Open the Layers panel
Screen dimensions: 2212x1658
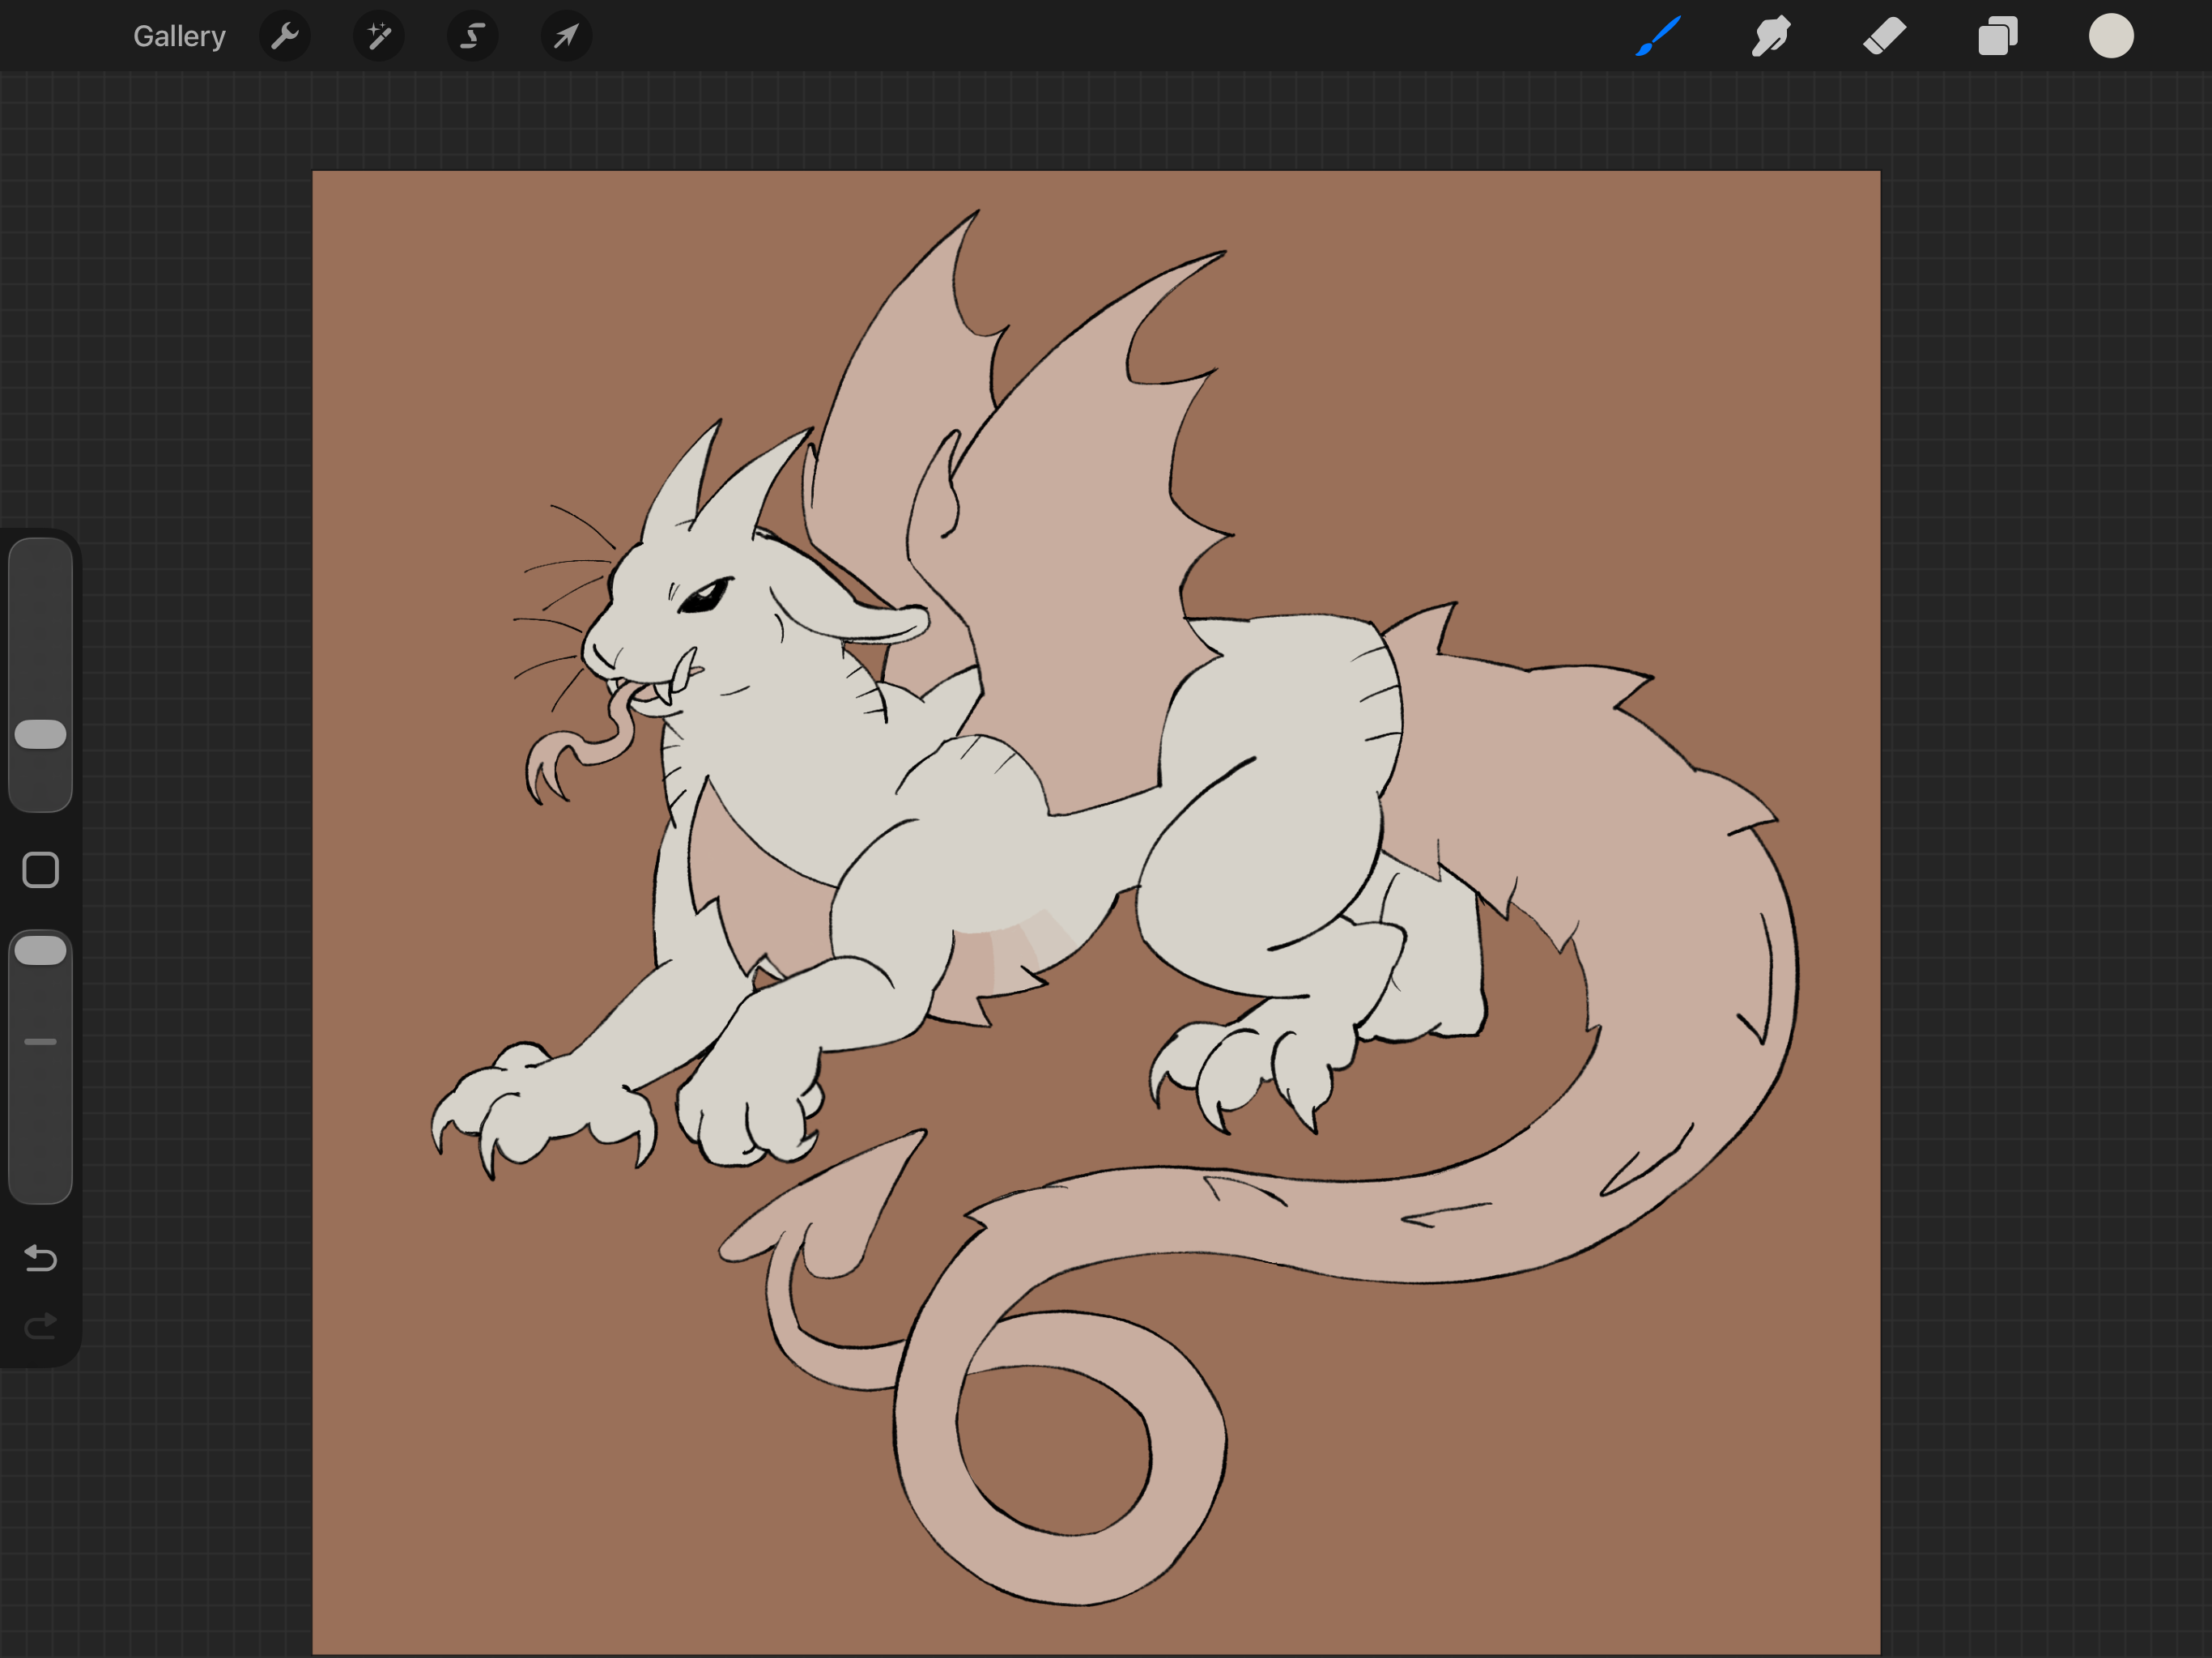(x=1997, y=37)
